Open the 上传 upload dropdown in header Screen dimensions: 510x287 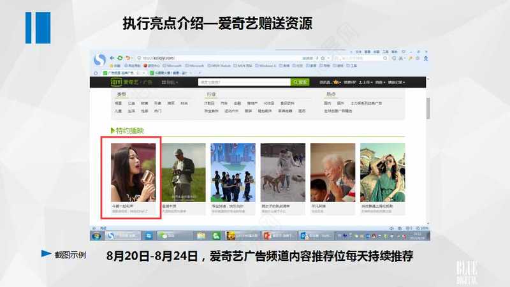point(365,82)
